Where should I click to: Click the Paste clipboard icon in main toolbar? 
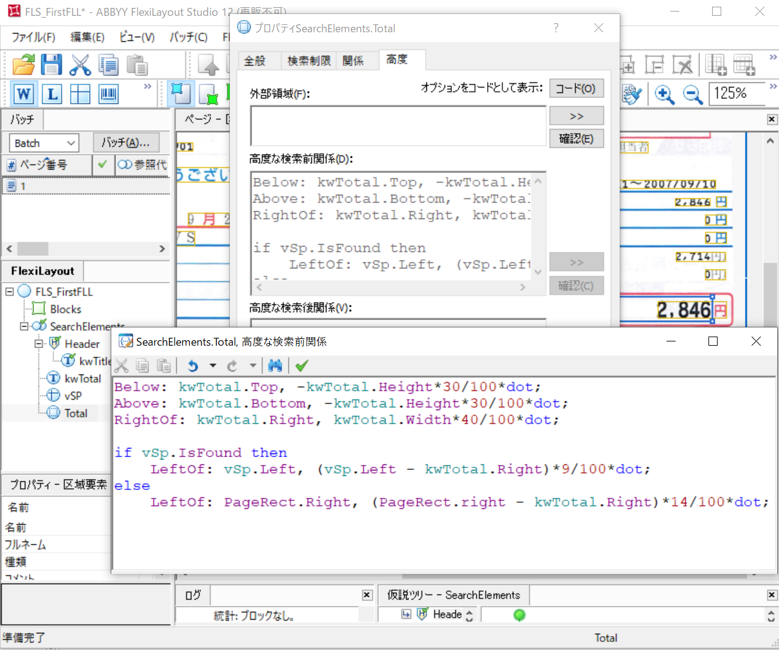coord(137,65)
